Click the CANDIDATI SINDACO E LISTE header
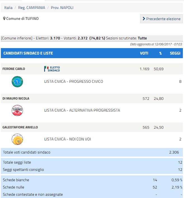The image size is (184, 198). click(x=28, y=53)
